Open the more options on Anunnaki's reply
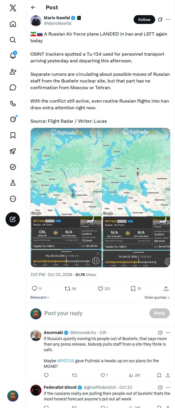The image size is (175, 408). point(168,333)
